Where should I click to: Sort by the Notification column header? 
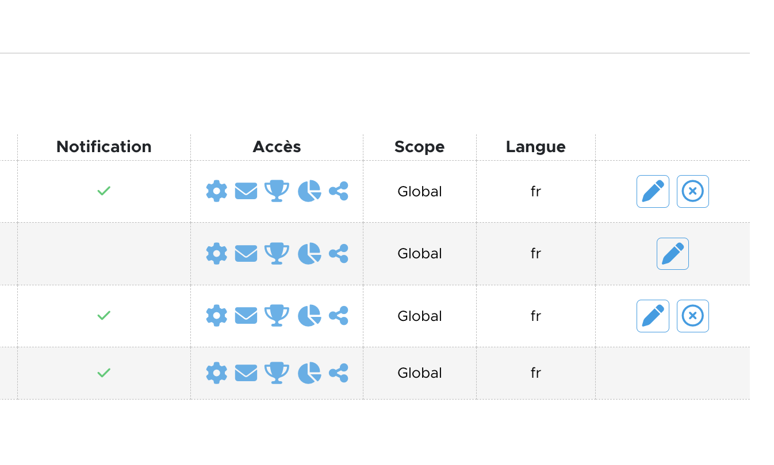[104, 147]
